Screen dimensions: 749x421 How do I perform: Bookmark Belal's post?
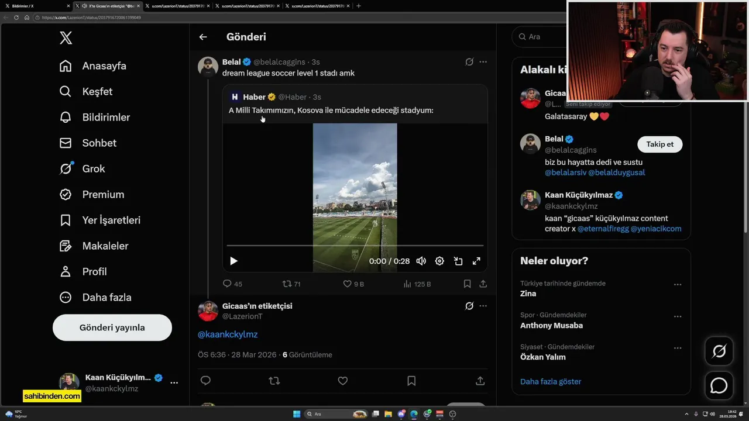click(x=467, y=284)
